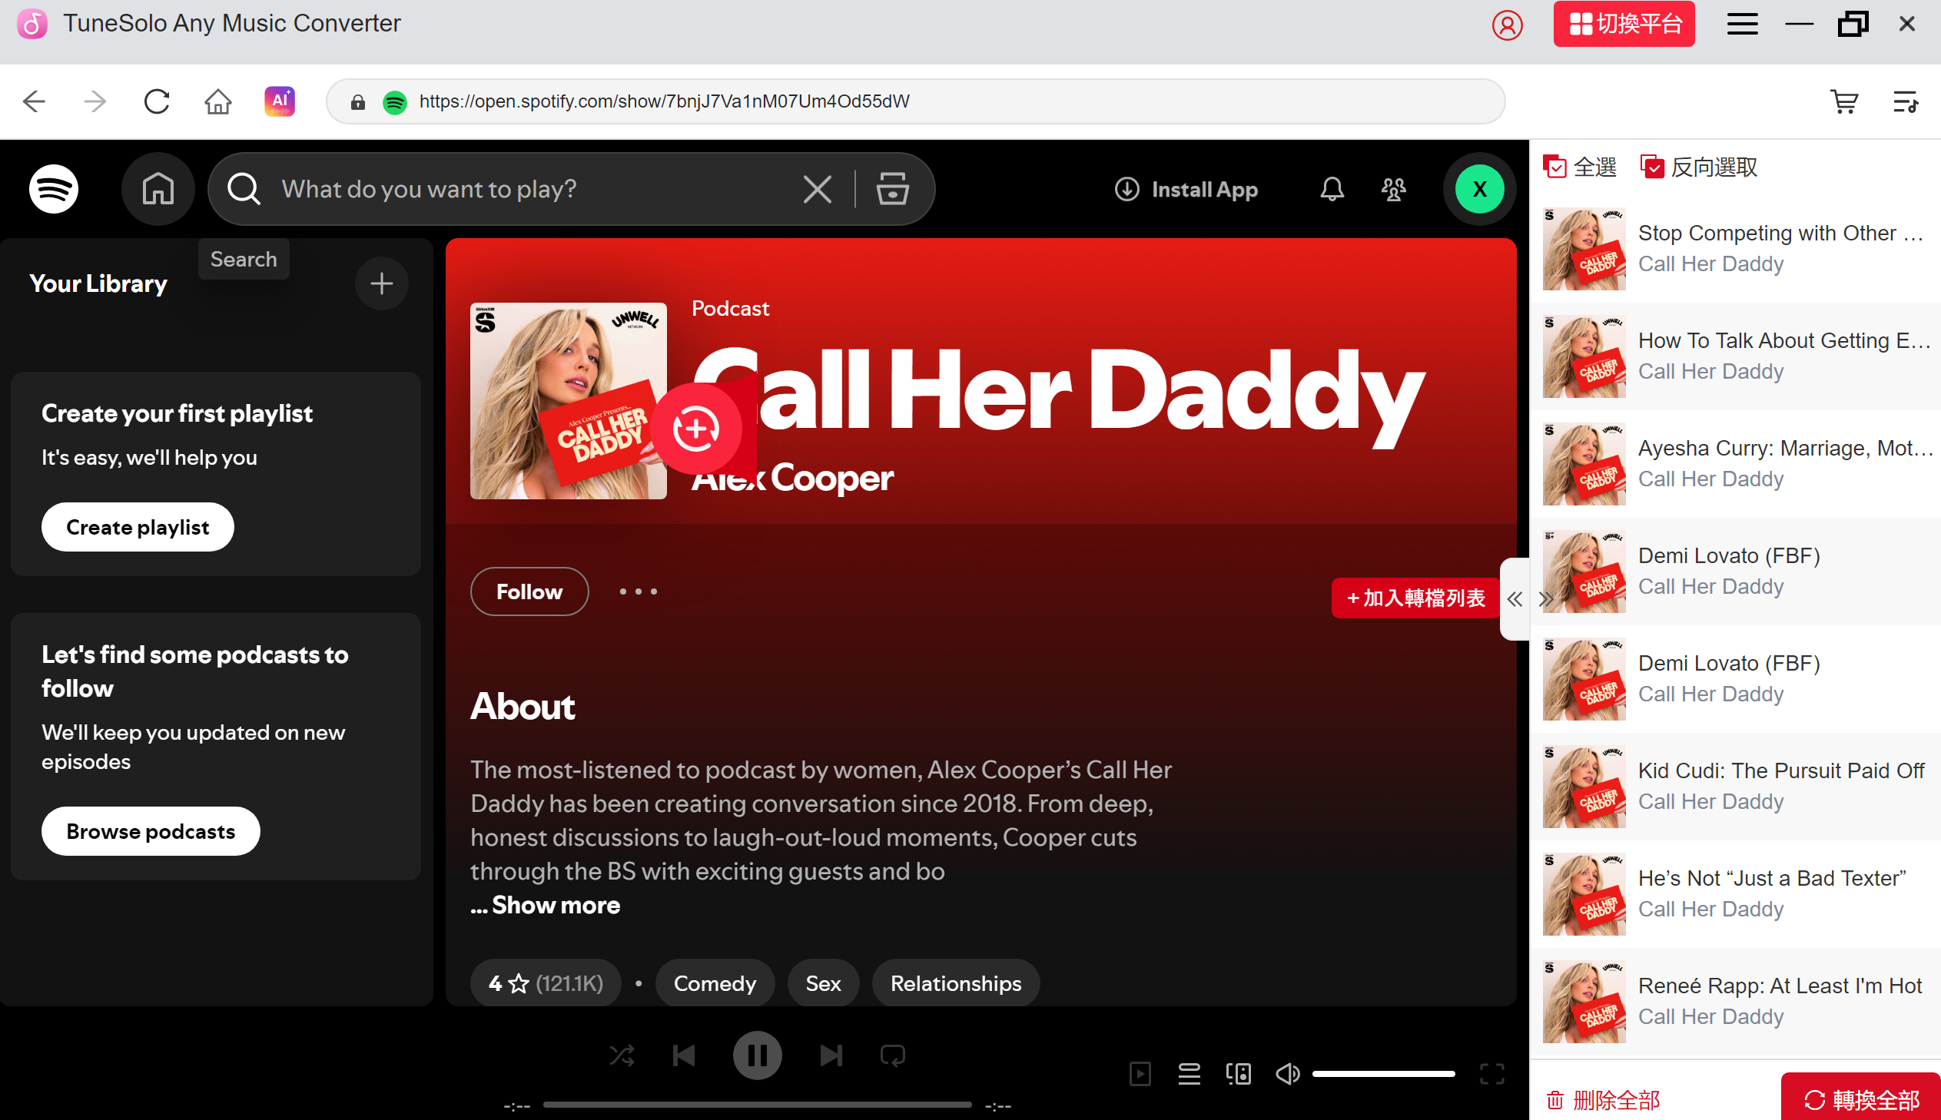Viewport: 1941px width, 1120px height.
Task: Click the Spotify logo
Action: tap(54, 188)
